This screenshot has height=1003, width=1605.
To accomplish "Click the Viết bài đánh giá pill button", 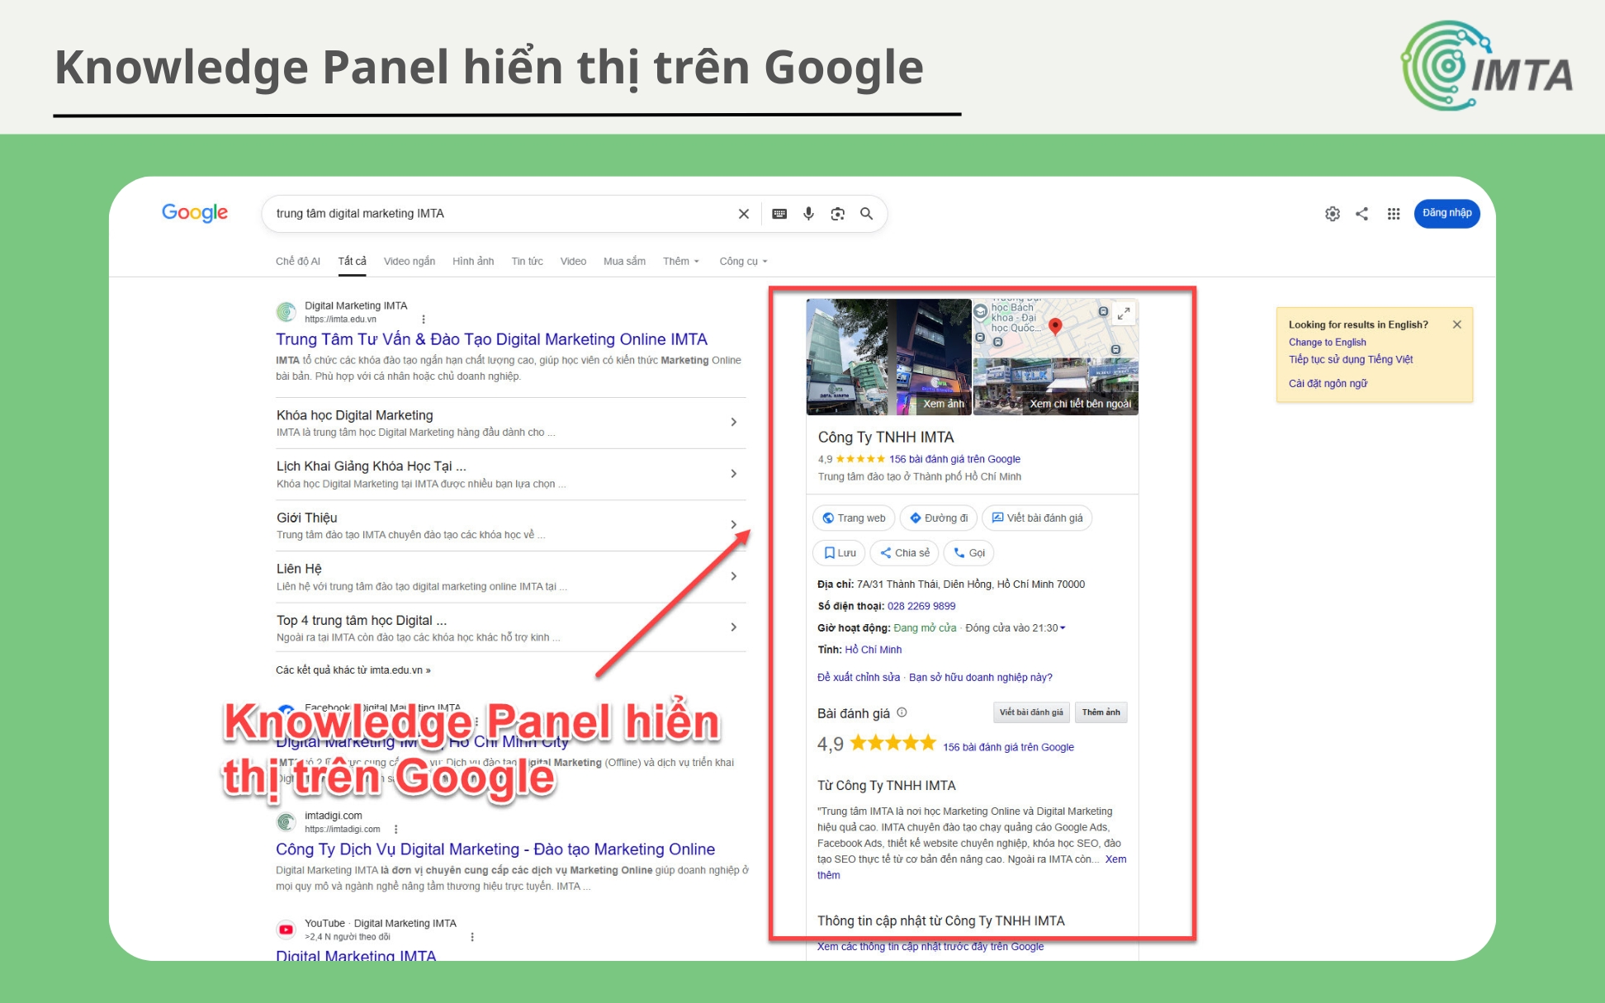I will click(x=1037, y=518).
